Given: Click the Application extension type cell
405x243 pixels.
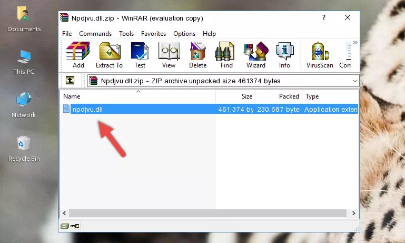Looking at the screenshot, I should point(331,110).
